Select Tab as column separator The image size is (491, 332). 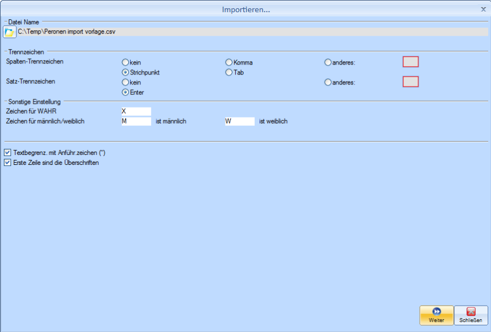[x=229, y=72]
